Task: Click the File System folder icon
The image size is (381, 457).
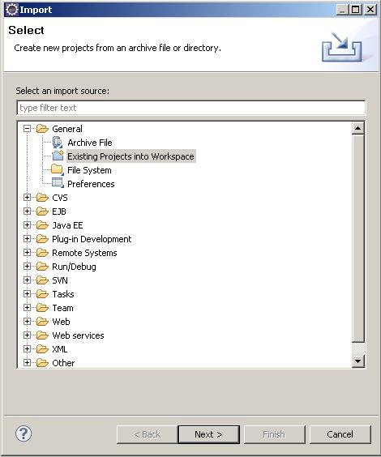Action: [x=57, y=169]
